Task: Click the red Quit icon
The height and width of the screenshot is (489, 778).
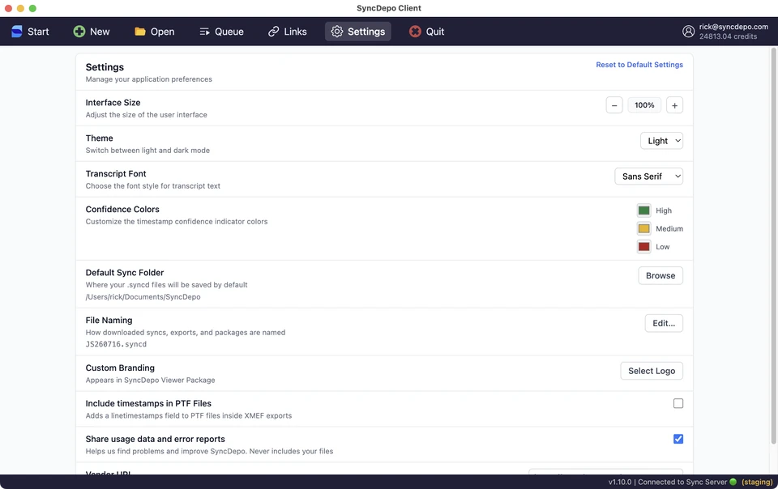Action: (x=415, y=32)
